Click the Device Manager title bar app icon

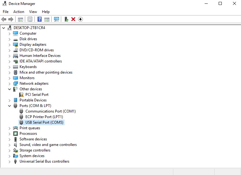coord(5,3)
